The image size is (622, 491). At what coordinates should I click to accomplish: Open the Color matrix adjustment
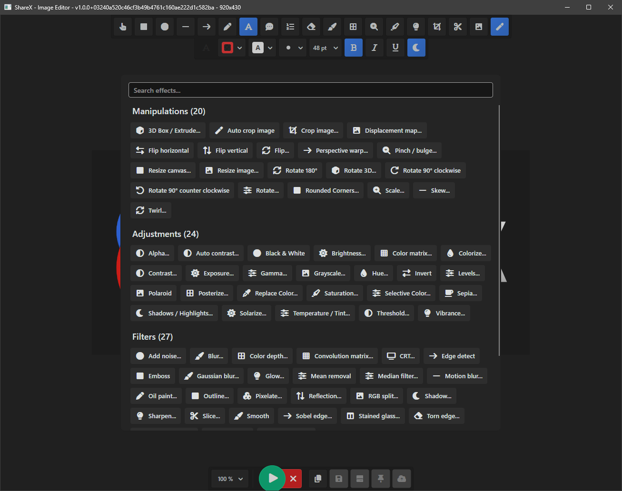[406, 253]
